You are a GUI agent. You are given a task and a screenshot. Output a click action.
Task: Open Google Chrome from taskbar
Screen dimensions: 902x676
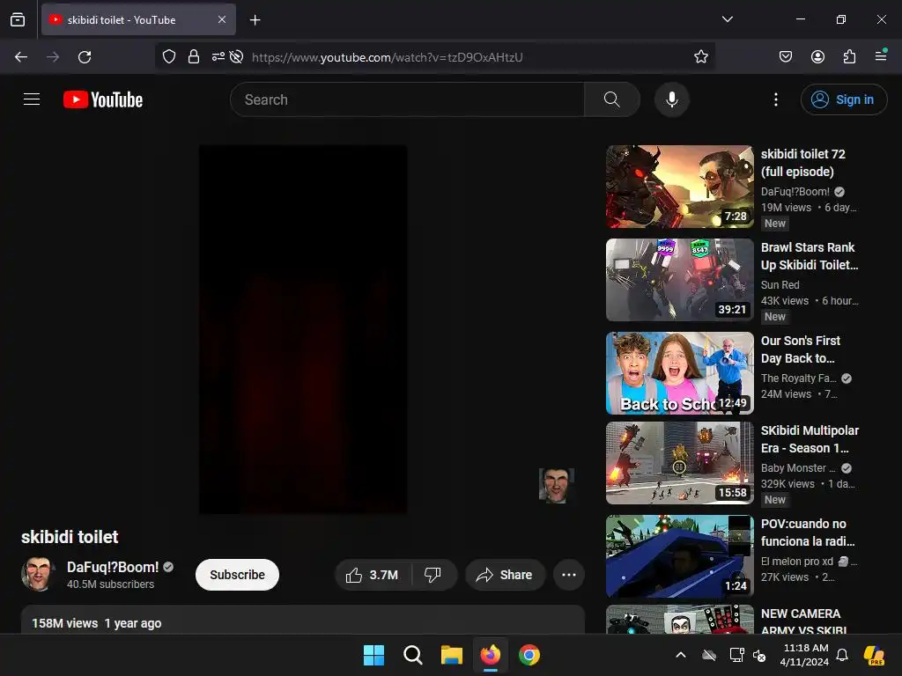pyautogui.click(x=529, y=655)
